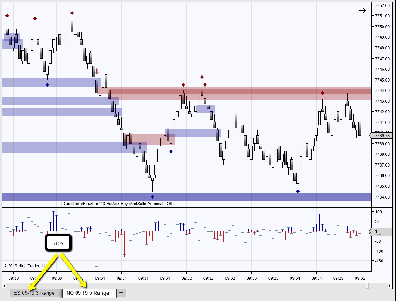Click the horizontal scrollbar right arrow
This screenshot has height=301, width=397.
390,286
